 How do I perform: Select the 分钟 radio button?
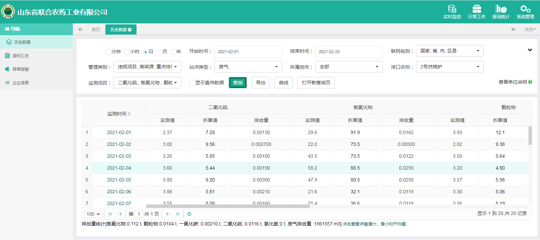pyautogui.click(x=108, y=52)
